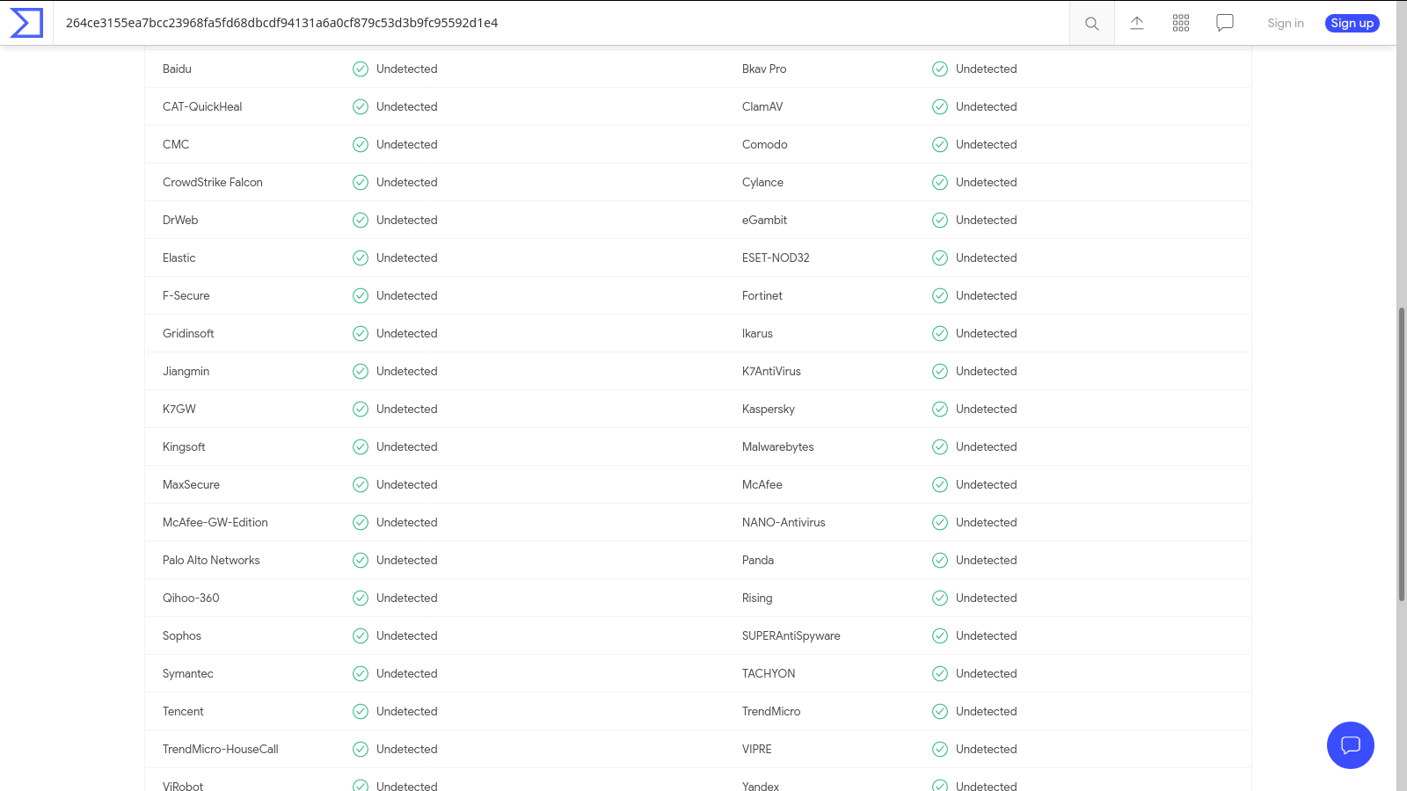The height and width of the screenshot is (791, 1407).
Task: Select the Gridinsoft engine name
Action: click(188, 333)
